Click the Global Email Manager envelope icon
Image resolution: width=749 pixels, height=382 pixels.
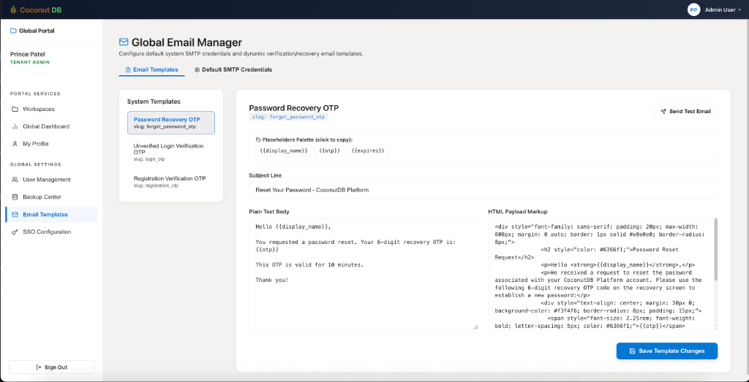tap(124, 42)
